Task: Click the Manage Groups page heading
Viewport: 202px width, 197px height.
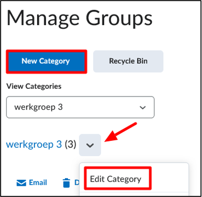Action: tap(80, 19)
